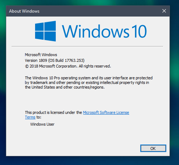The height and width of the screenshot is (165, 179).
Task: Click the '© 2018 Microsoft Corporation' copyright line
Action: tap(68, 66)
